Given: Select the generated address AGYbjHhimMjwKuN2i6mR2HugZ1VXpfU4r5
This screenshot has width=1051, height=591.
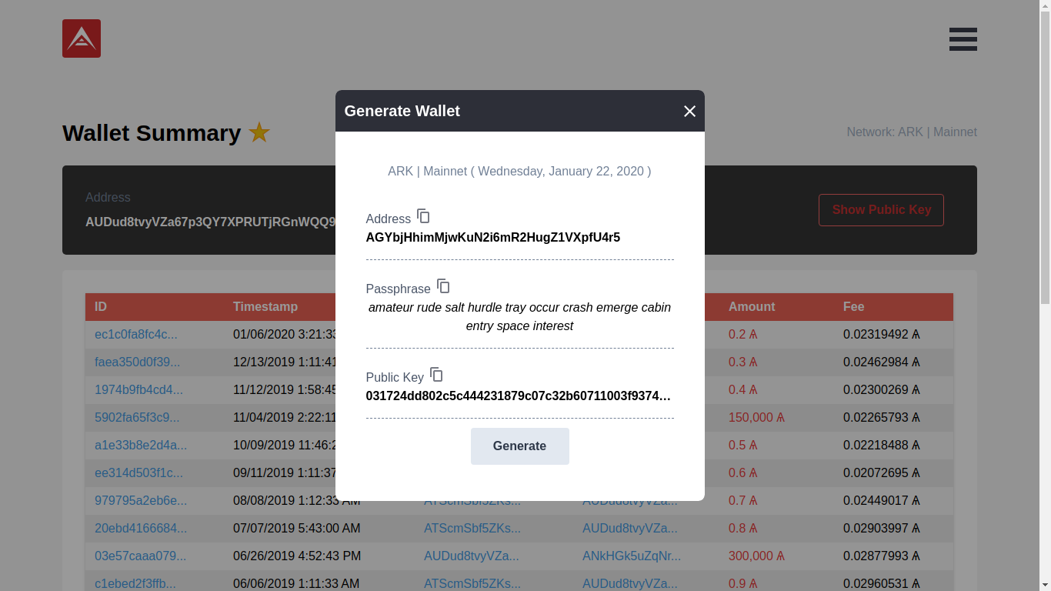Looking at the screenshot, I should pyautogui.click(x=493, y=238).
